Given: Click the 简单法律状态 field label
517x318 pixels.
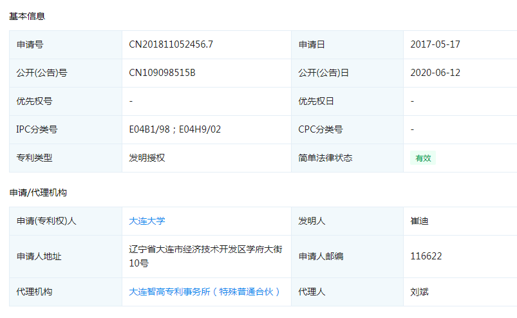Looking at the screenshot, I should 325,158.
